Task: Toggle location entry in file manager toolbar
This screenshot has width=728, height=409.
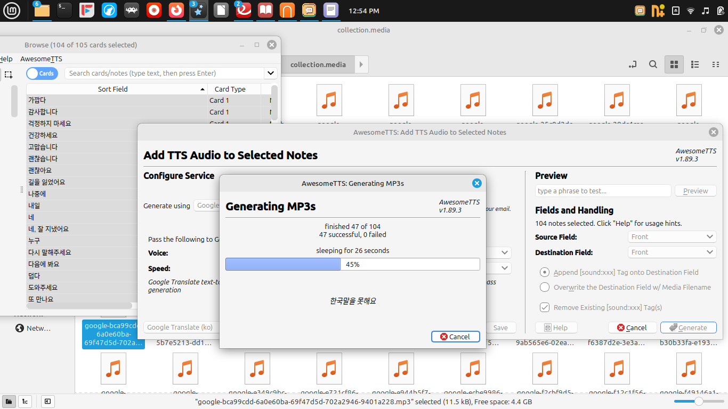Action: coord(633,64)
